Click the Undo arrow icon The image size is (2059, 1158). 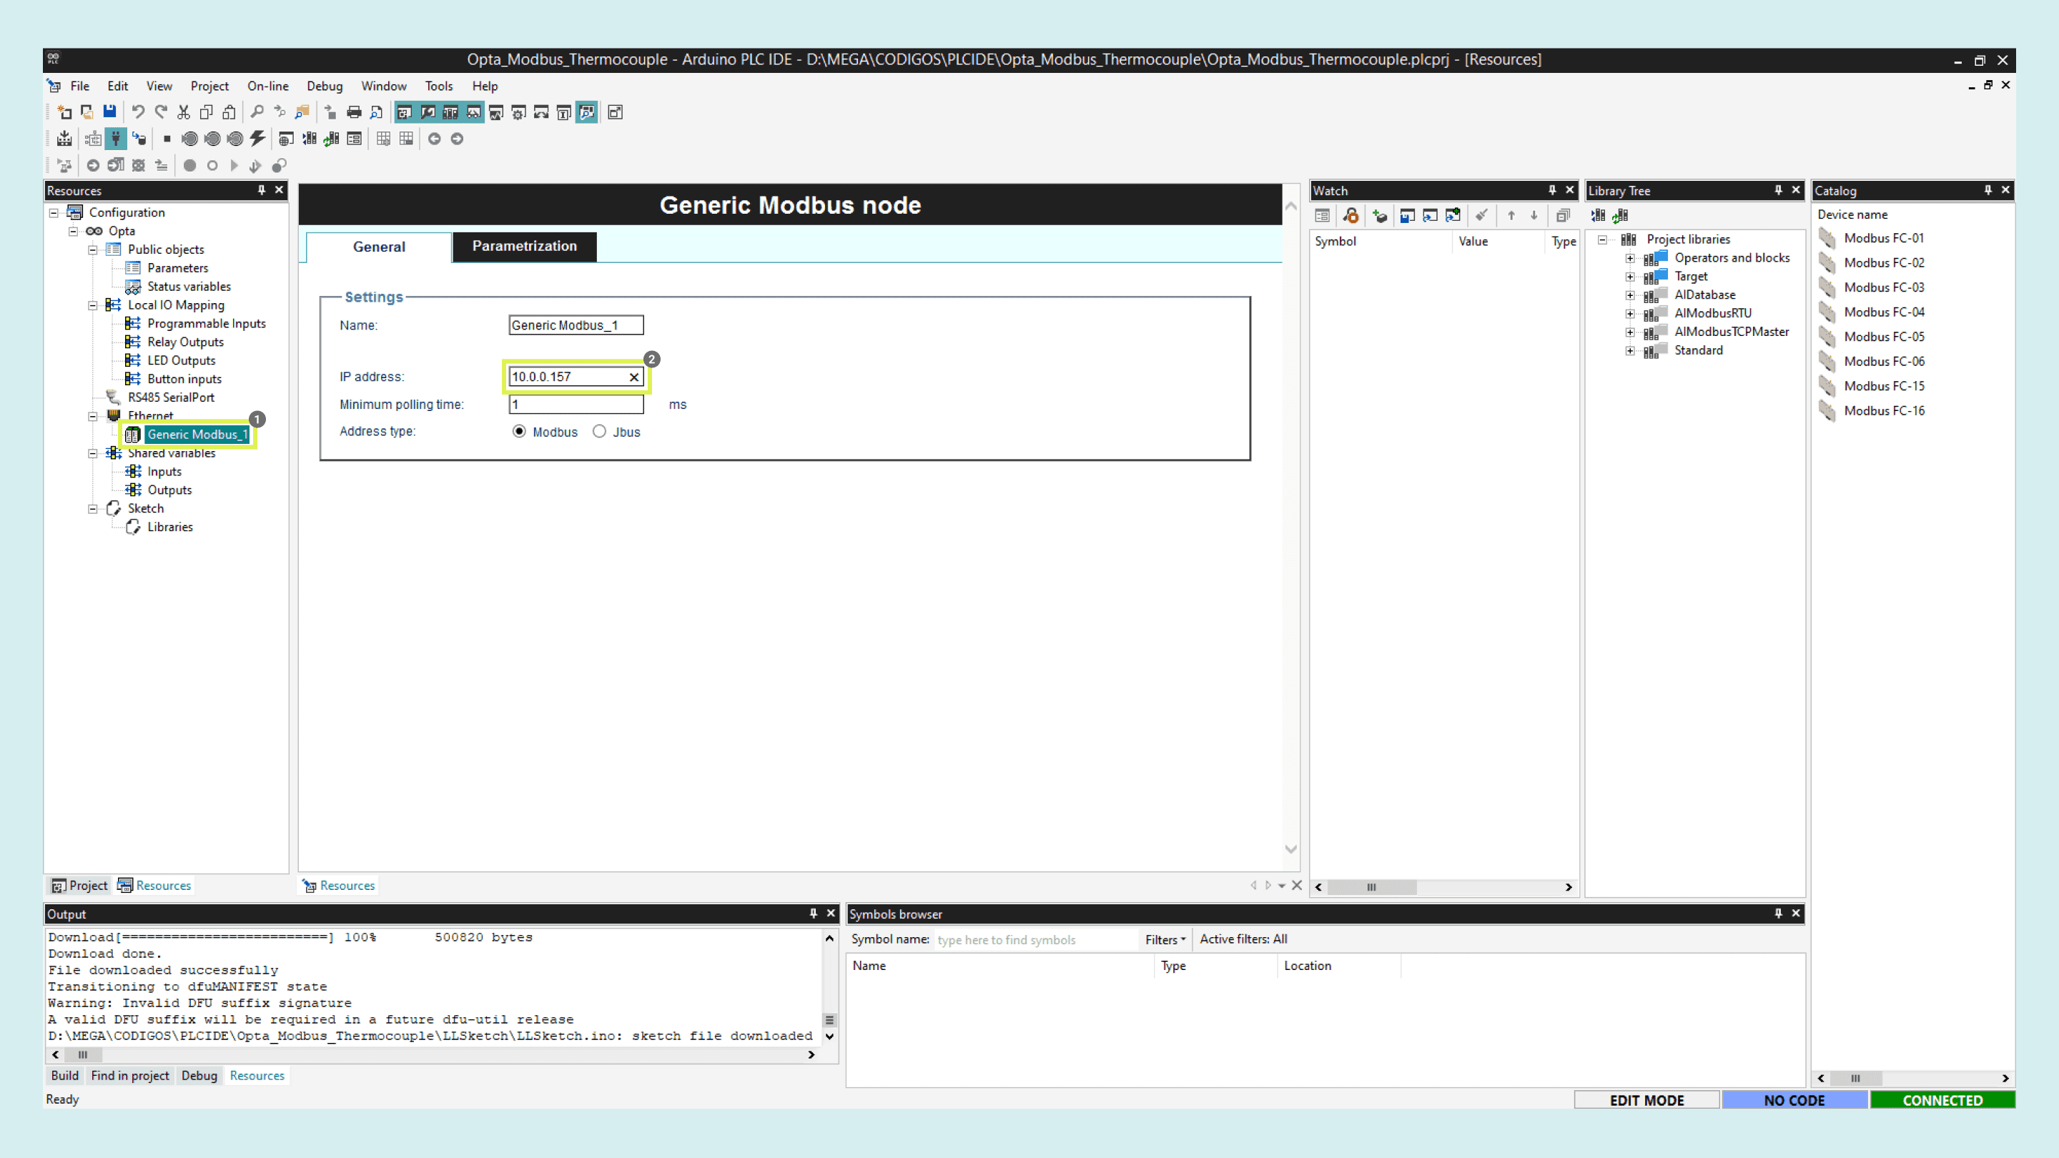click(137, 112)
